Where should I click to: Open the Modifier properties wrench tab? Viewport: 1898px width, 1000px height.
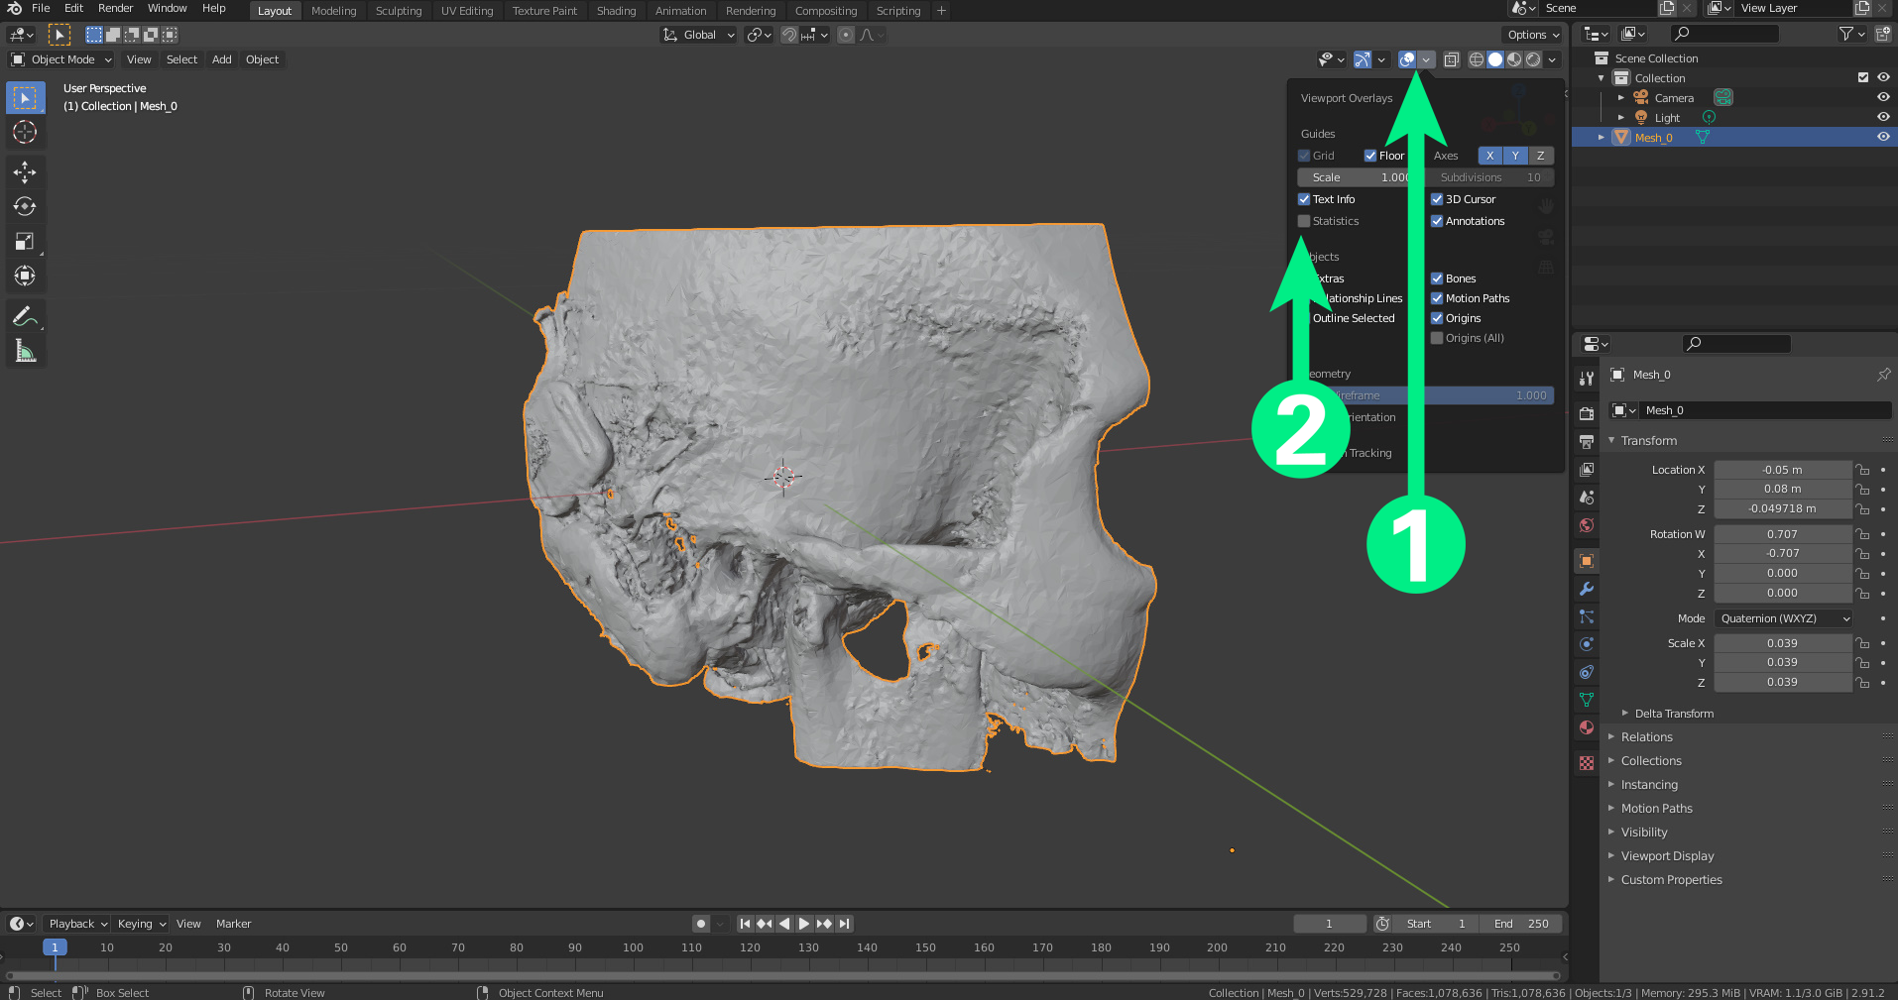(x=1587, y=589)
